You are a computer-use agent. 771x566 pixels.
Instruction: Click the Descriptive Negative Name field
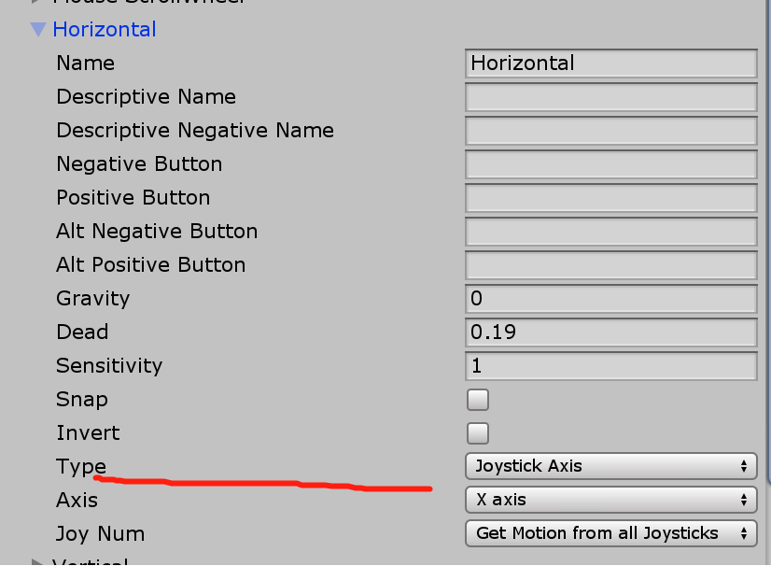610,131
